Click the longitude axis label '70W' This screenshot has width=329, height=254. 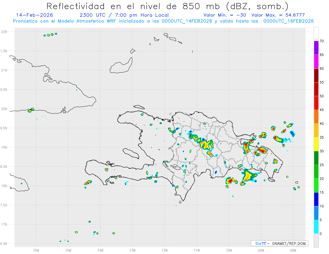click(229, 250)
